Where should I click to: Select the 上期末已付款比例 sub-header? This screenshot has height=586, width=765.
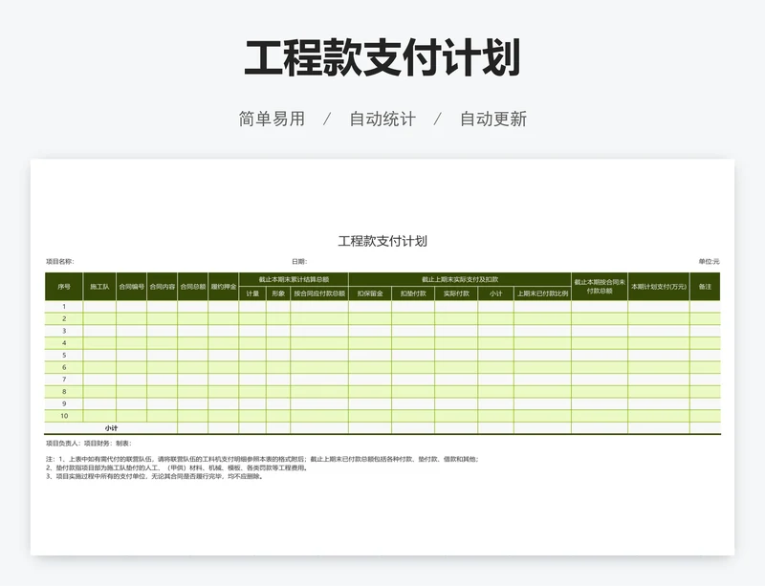pos(542,294)
